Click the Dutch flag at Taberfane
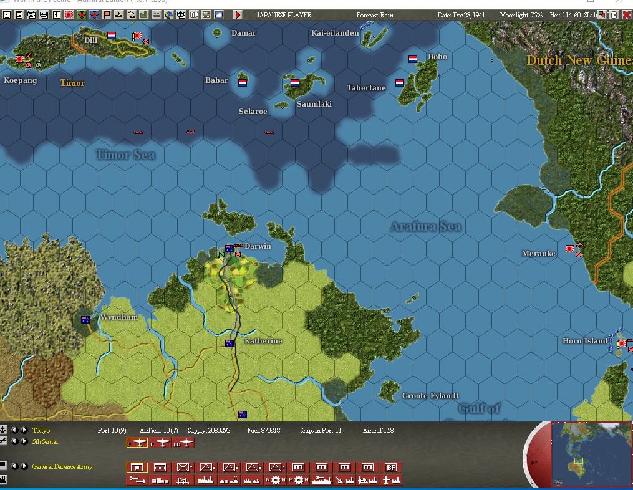 400,83
